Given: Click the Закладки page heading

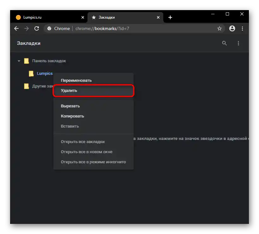Looking at the screenshot, I should (x=29, y=43).
